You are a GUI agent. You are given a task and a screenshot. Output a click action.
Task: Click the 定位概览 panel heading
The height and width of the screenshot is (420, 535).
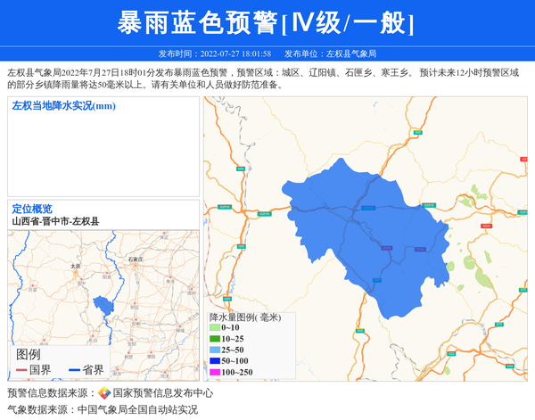coord(32,209)
